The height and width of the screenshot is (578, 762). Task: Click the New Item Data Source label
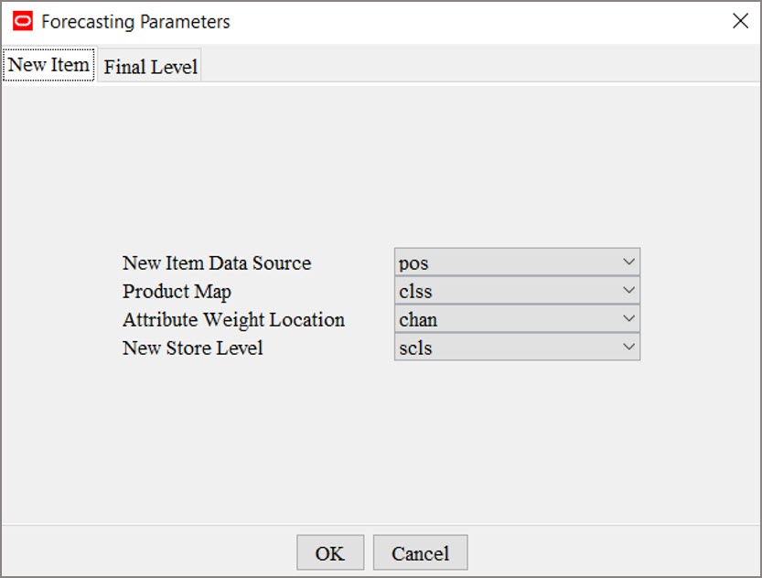218,262
